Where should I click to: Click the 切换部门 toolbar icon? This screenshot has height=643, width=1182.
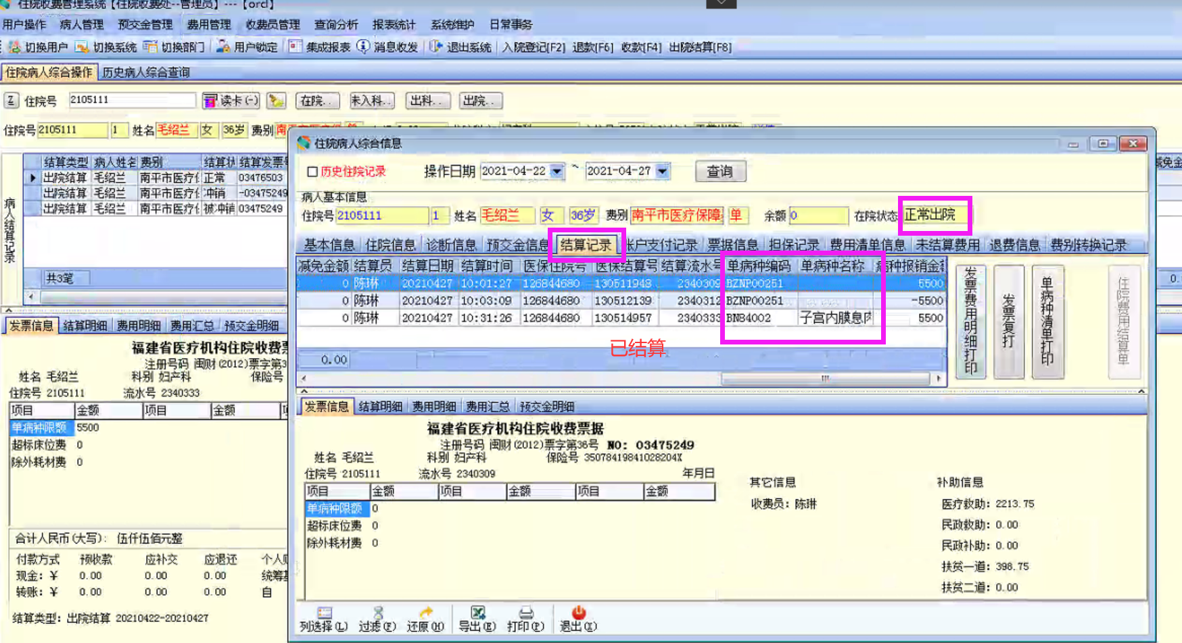tap(150, 47)
